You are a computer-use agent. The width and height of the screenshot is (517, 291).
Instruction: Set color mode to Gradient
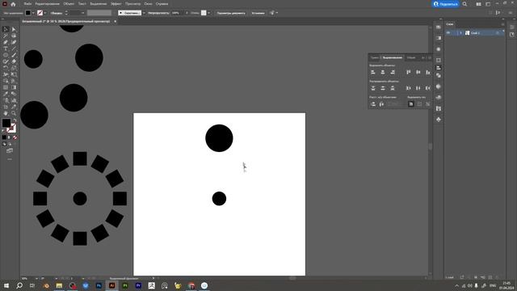click(10, 137)
